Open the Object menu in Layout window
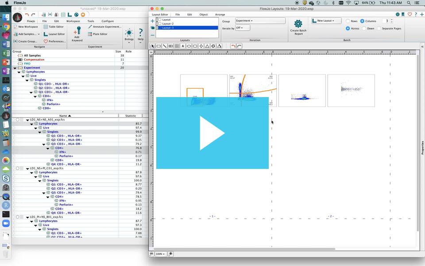Screen dimensions: 425x266 pos(204,15)
